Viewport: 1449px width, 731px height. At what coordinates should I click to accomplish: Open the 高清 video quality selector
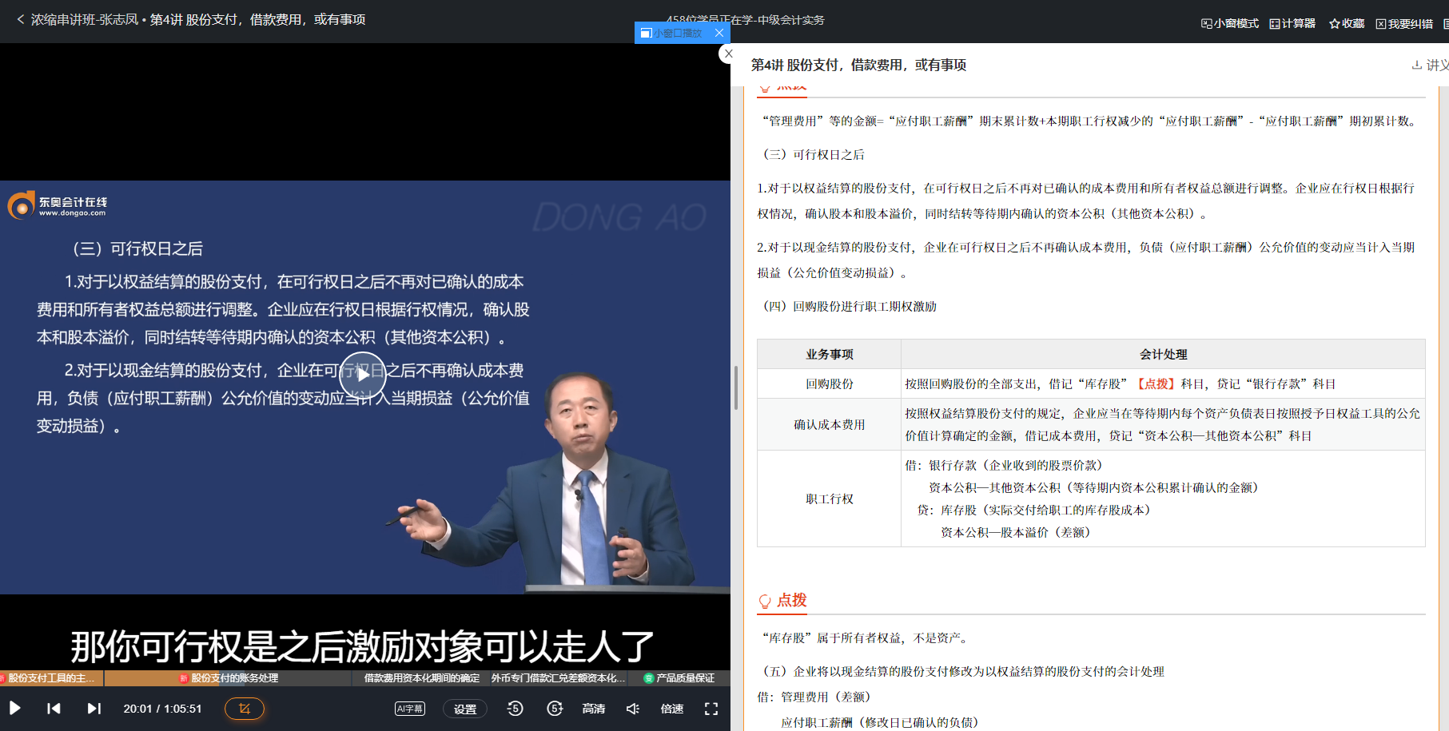[x=593, y=708]
